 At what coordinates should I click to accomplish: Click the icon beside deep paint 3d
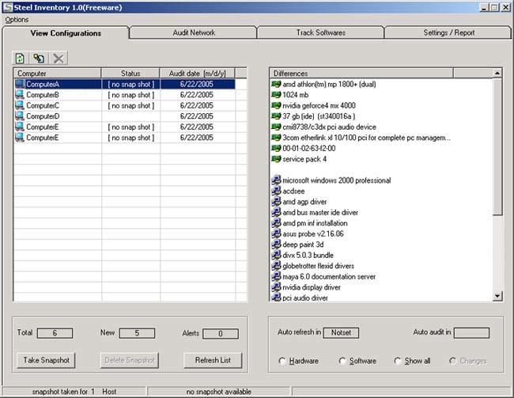[x=276, y=245]
